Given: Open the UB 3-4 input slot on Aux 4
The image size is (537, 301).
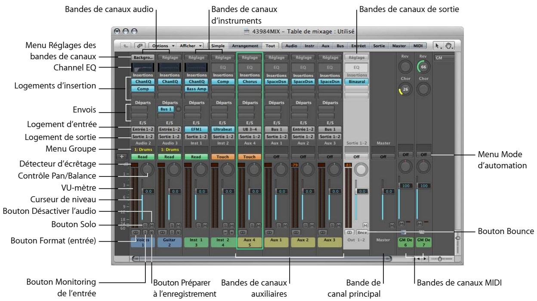Looking at the screenshot, I should point(249,128).
